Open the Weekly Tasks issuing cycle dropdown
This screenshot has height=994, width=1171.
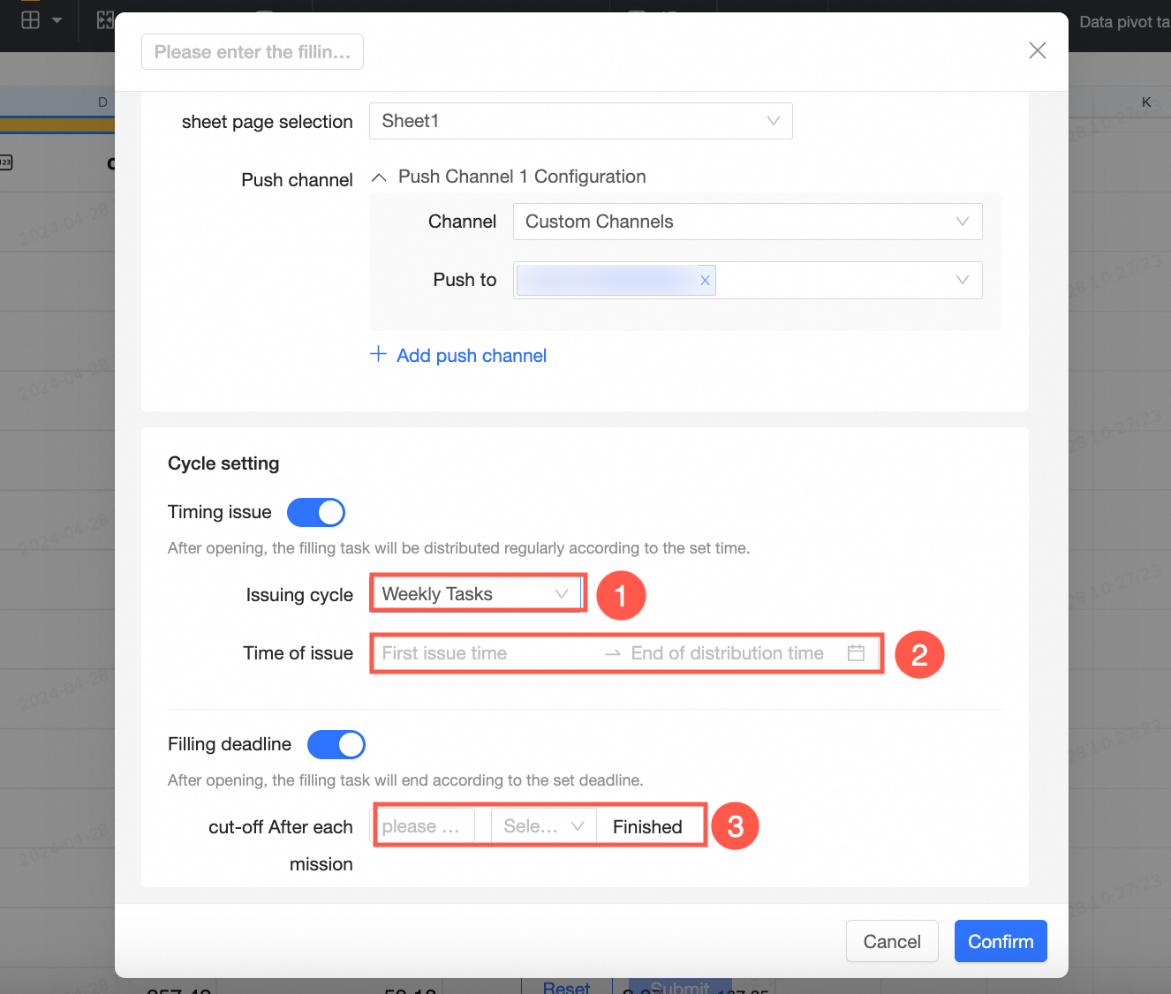[475, 594]
